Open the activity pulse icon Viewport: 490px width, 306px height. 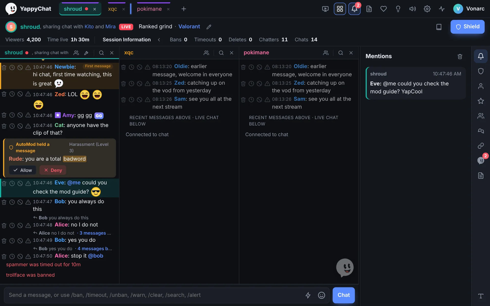pos(442,9)
